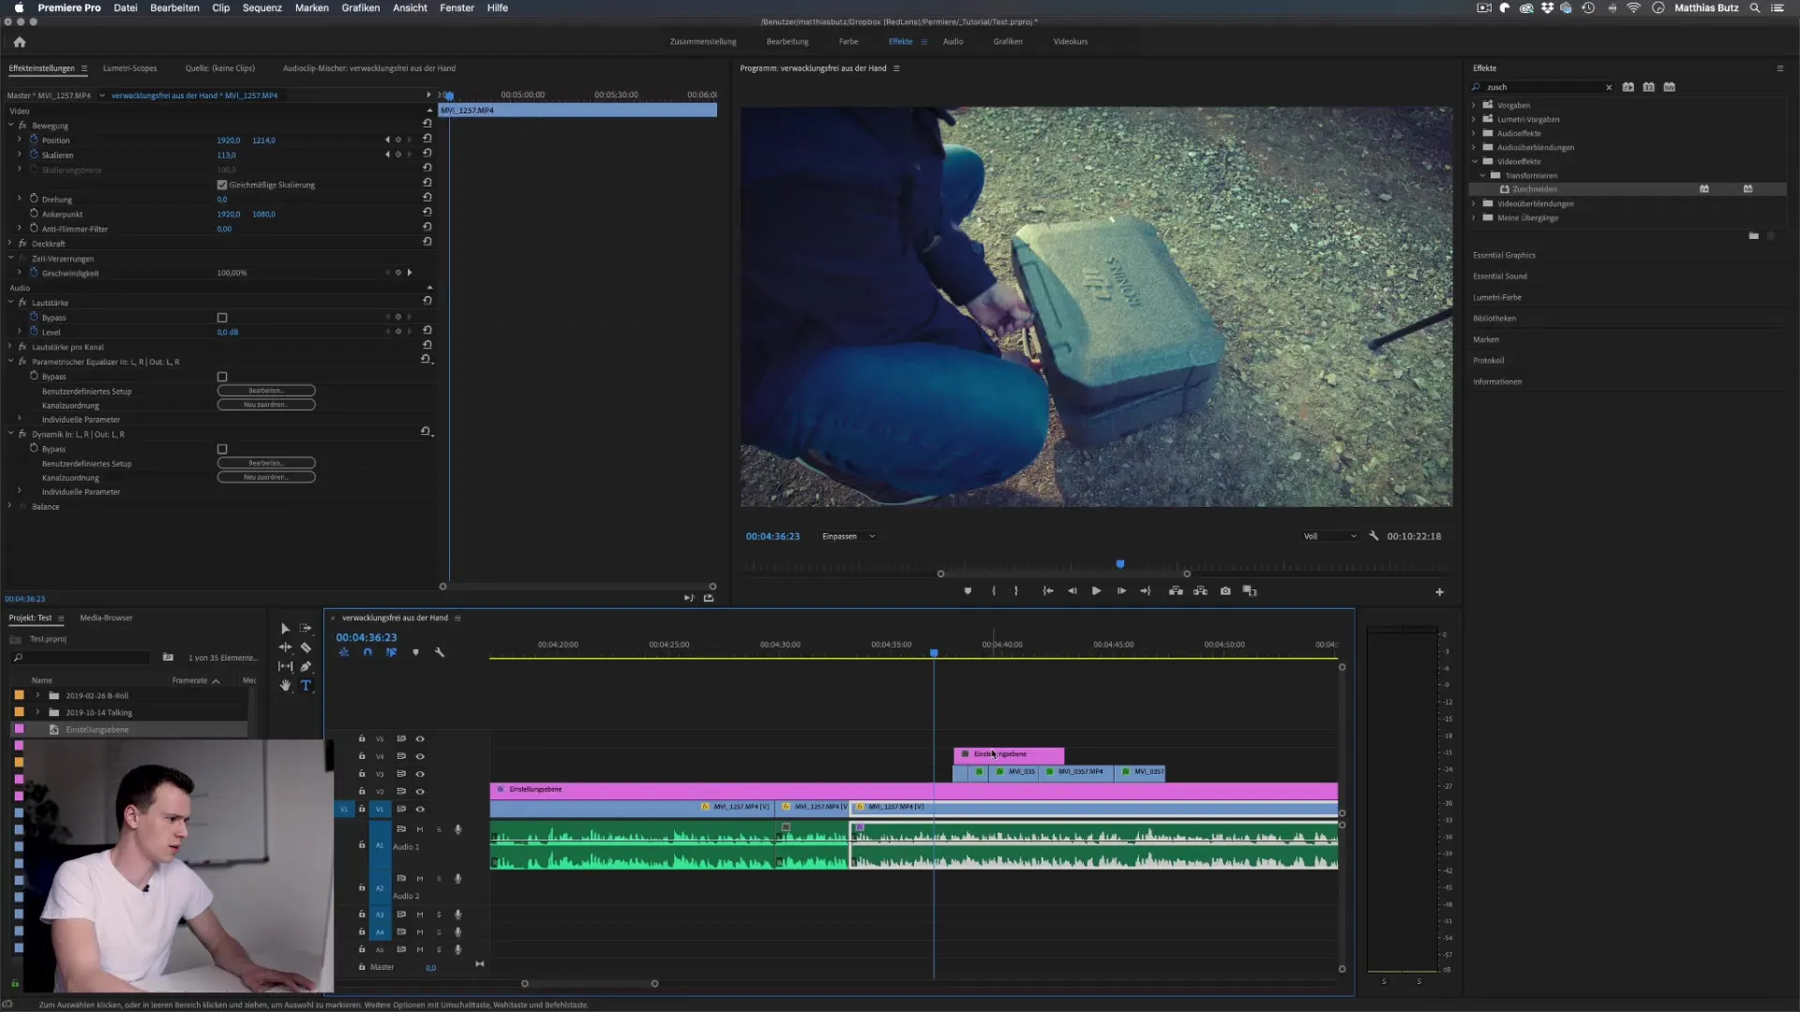1800x1012 pixels.
Task: Step back one frame
Action: 1072,591
